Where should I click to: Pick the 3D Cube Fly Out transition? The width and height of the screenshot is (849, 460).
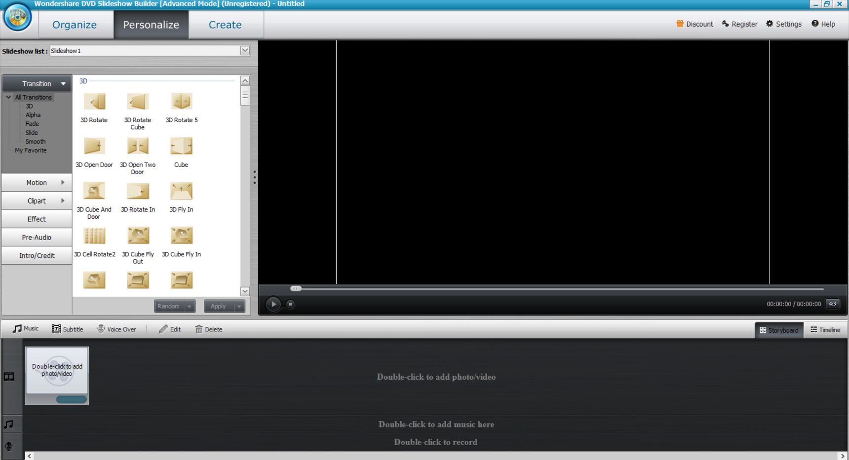(x=138, y=236)
